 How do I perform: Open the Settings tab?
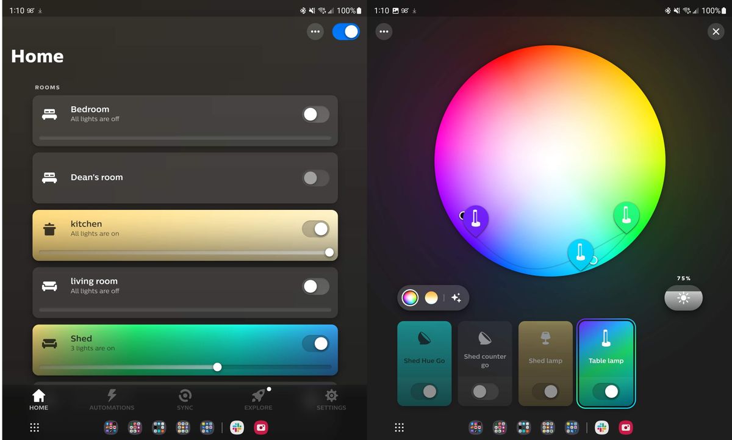331,400
